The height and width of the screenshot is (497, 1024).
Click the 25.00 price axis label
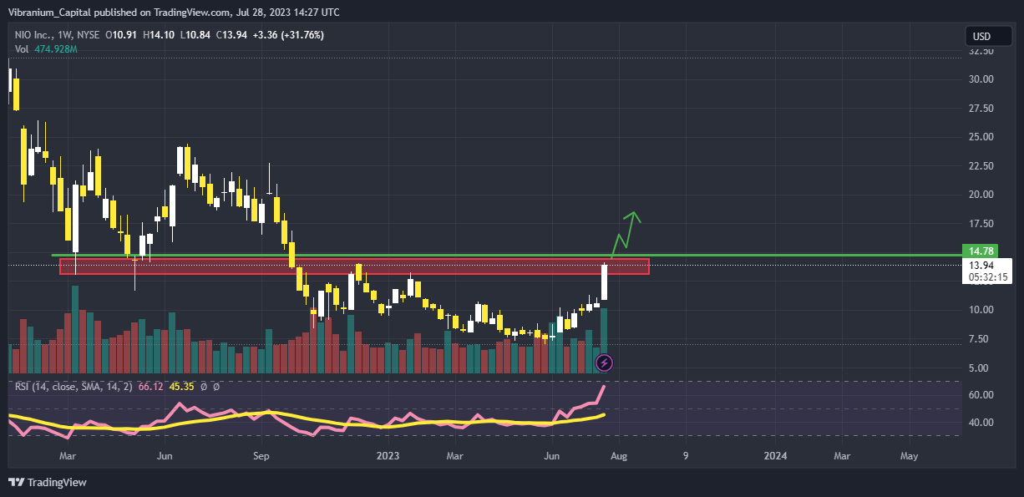point(981,137)
